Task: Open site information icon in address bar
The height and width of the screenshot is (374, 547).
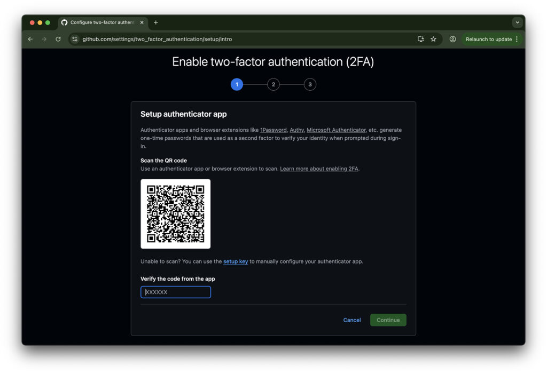Action: click(75, 39)
